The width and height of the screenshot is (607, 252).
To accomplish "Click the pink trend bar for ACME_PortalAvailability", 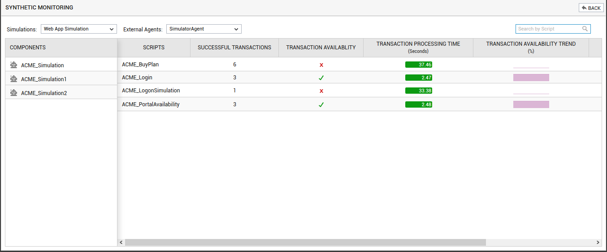I will [x=531, y=104].
